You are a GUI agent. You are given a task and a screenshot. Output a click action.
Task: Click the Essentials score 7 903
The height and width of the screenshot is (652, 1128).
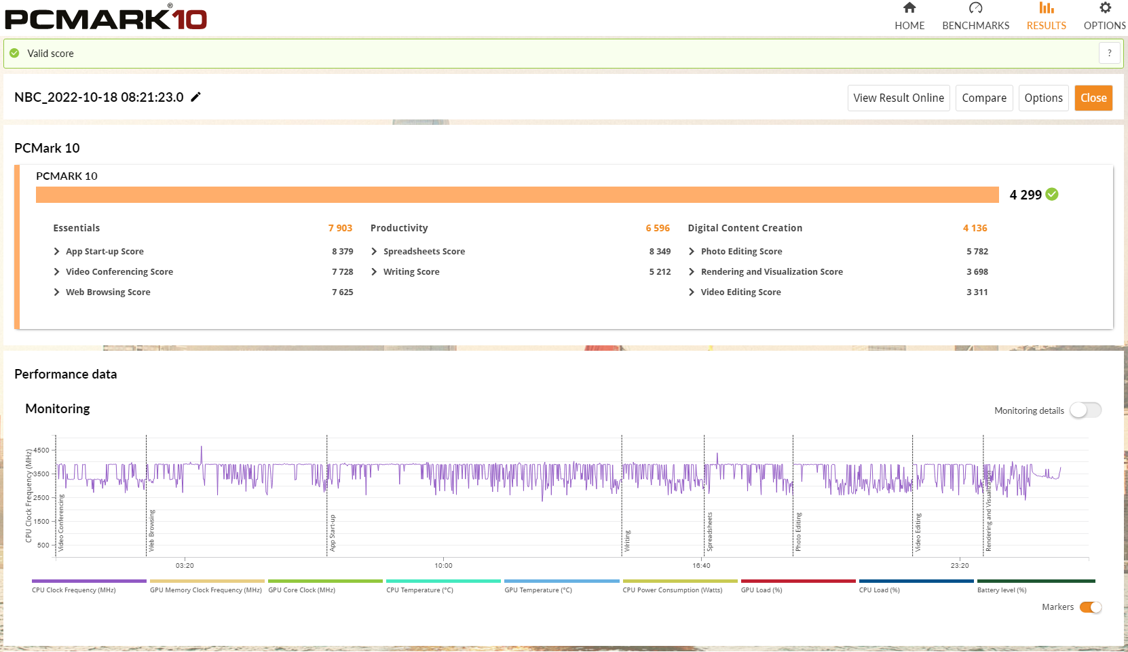pyautogui.click(x=340, y=228)
